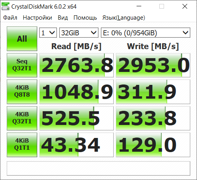Click the sequential write result 2953.0
The image size is (197, 180).
point(153,65)
